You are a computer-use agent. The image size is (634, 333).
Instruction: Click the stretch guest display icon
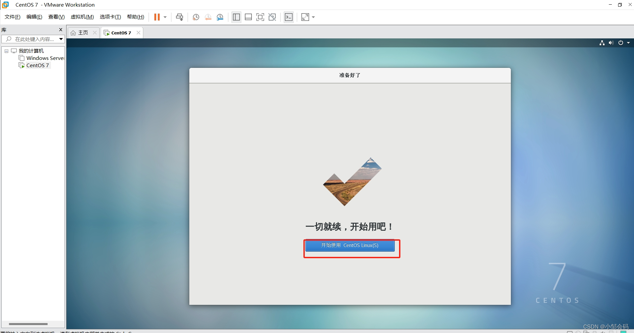(305, 17)
